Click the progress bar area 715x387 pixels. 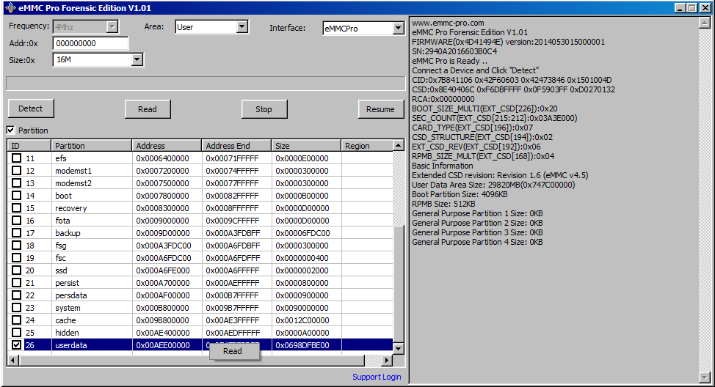coord(206,84)
